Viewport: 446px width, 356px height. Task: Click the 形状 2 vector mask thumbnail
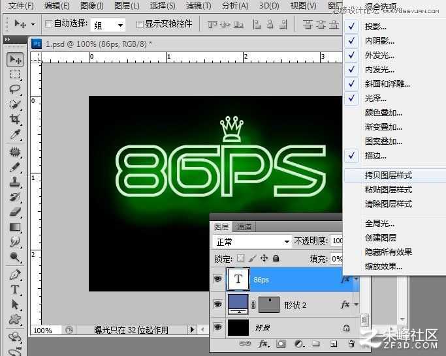[x=269, y=304]
